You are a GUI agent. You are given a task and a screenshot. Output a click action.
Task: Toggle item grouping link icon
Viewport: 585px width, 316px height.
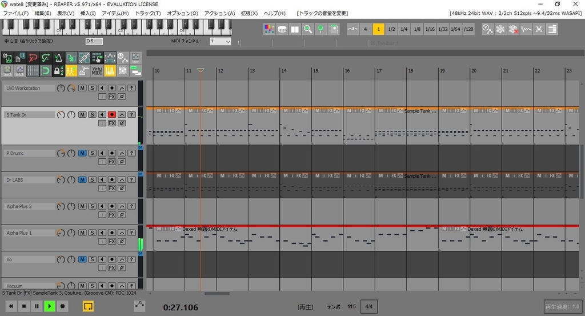85,58
